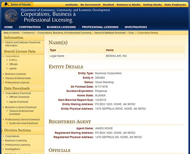Click the Division Sections heading
190x154 pixels.
[x=18, y=130]
